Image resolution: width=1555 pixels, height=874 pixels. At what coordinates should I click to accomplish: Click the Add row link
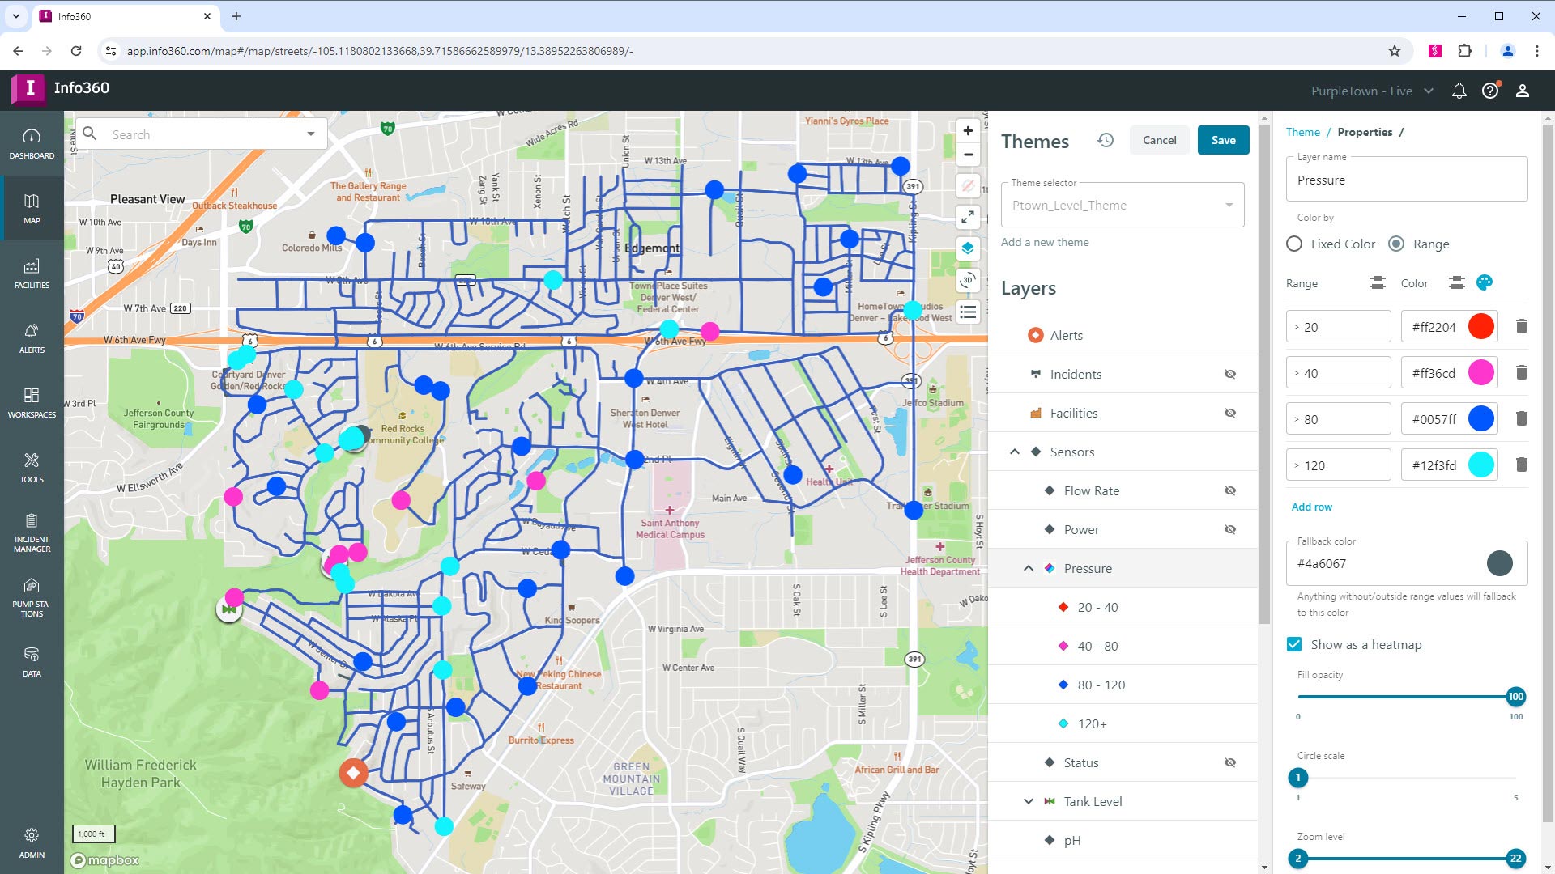1311,507
